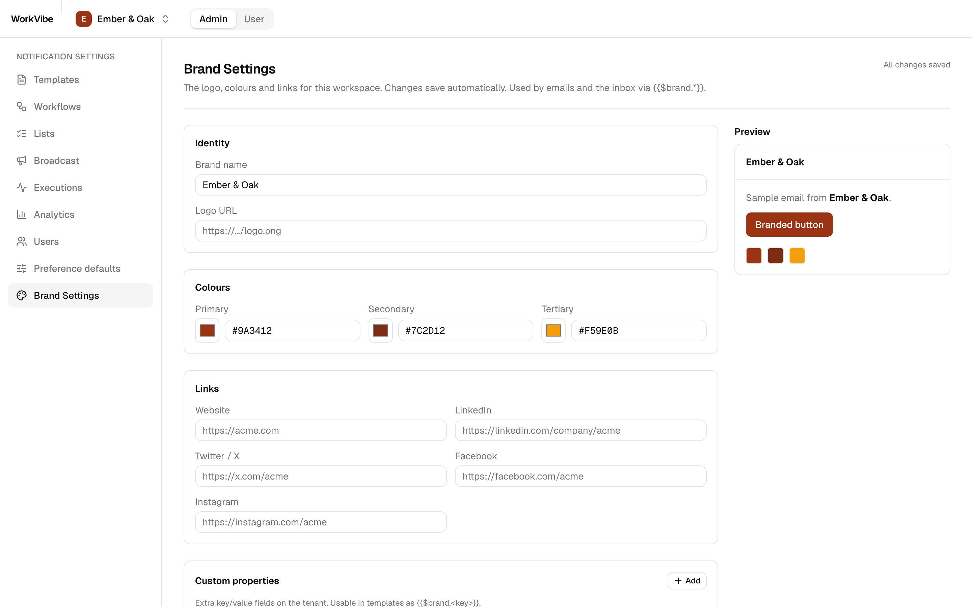972x607 pixels.
Task: Click the amber preview colour square
Action: [x=797, y=255]
